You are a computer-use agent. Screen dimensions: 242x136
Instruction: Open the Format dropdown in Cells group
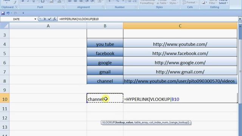tap(190, 2)
